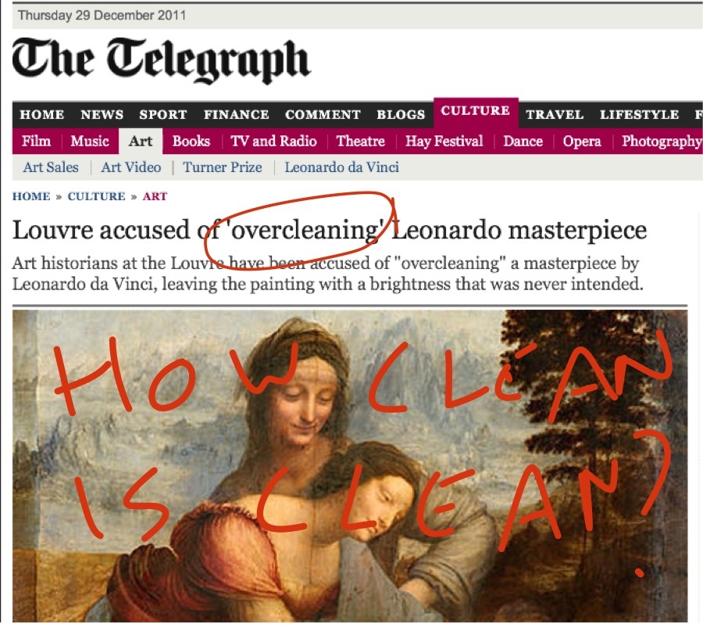Click The Telegraph masthead logo
Image resolution: width=703 pixels, height=635 pixels.
tap(161, 60)
